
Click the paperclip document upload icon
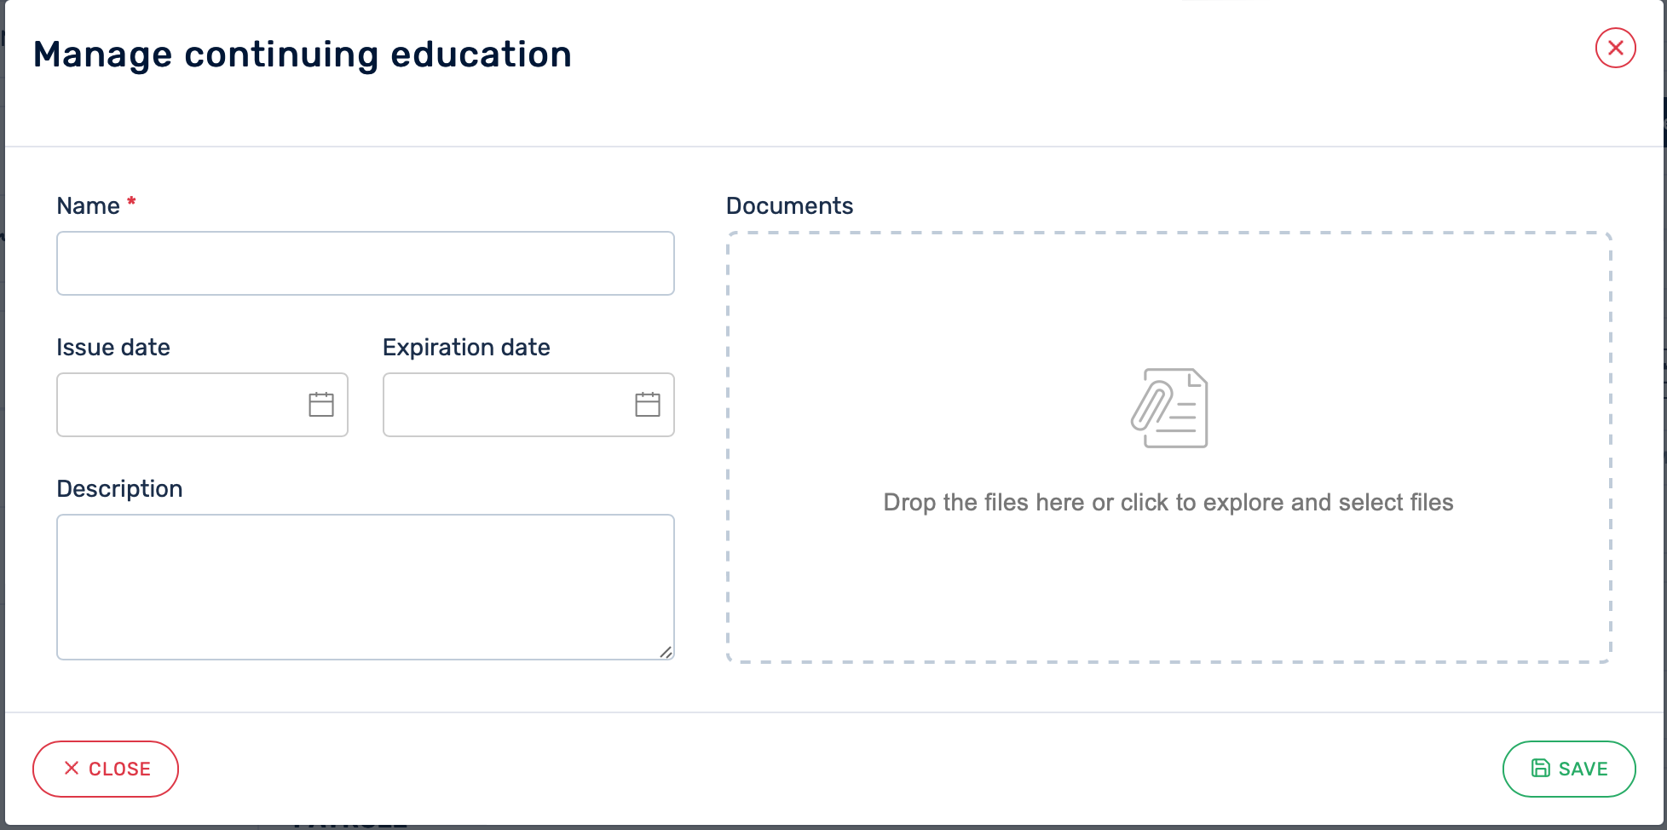[x=1168, y=408]
